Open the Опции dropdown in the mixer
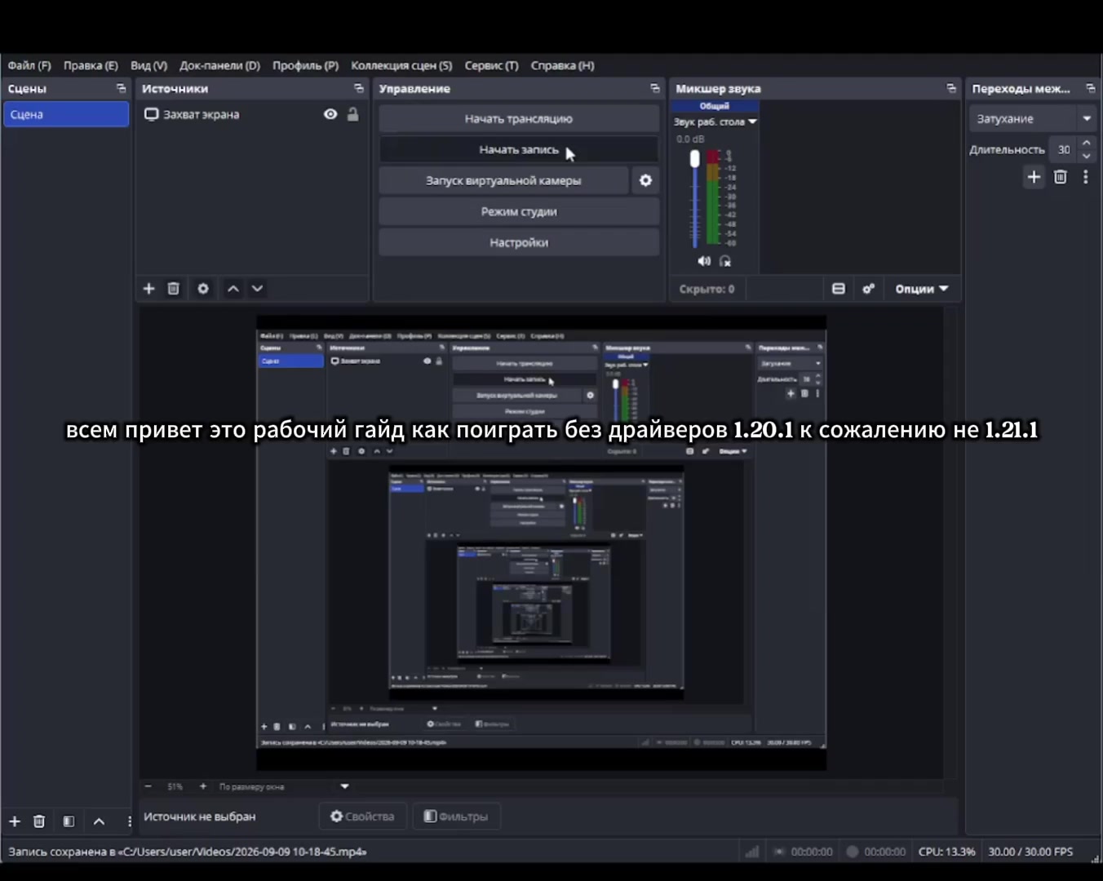 point(922,289)
